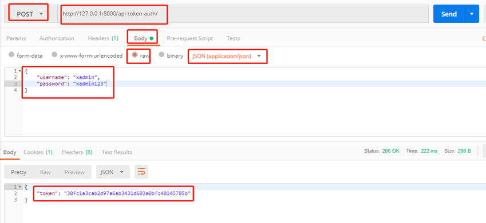Switch to the Params tab

[16, 38]
